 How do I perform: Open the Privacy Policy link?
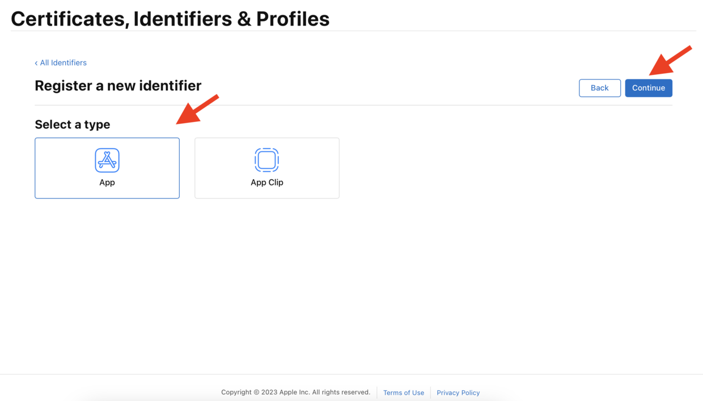(x=458, y=392)
